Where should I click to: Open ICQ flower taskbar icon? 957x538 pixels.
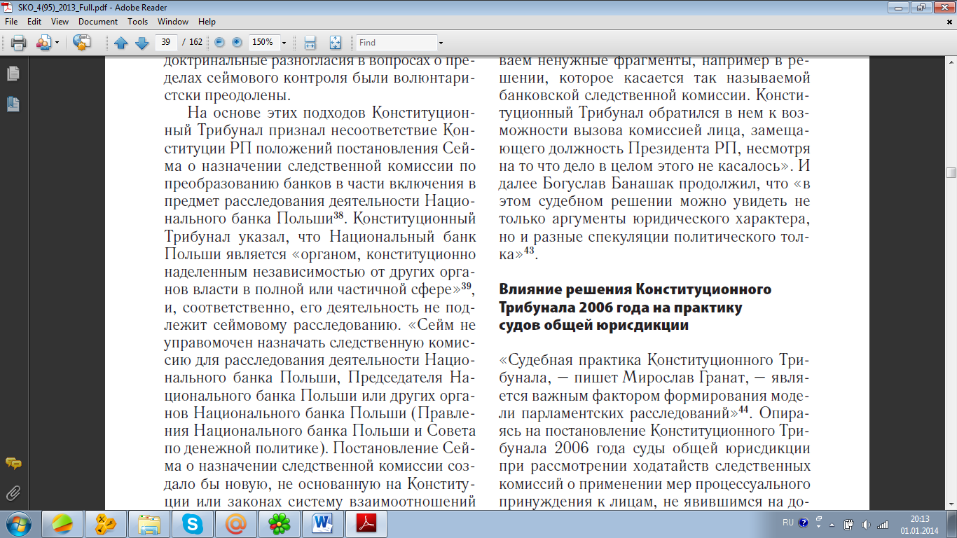coord(280,524)
